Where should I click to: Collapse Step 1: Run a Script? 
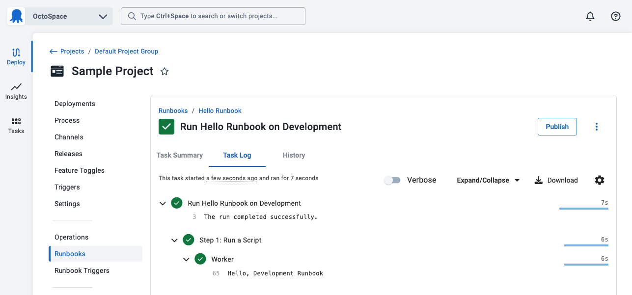tap(174, 240)
